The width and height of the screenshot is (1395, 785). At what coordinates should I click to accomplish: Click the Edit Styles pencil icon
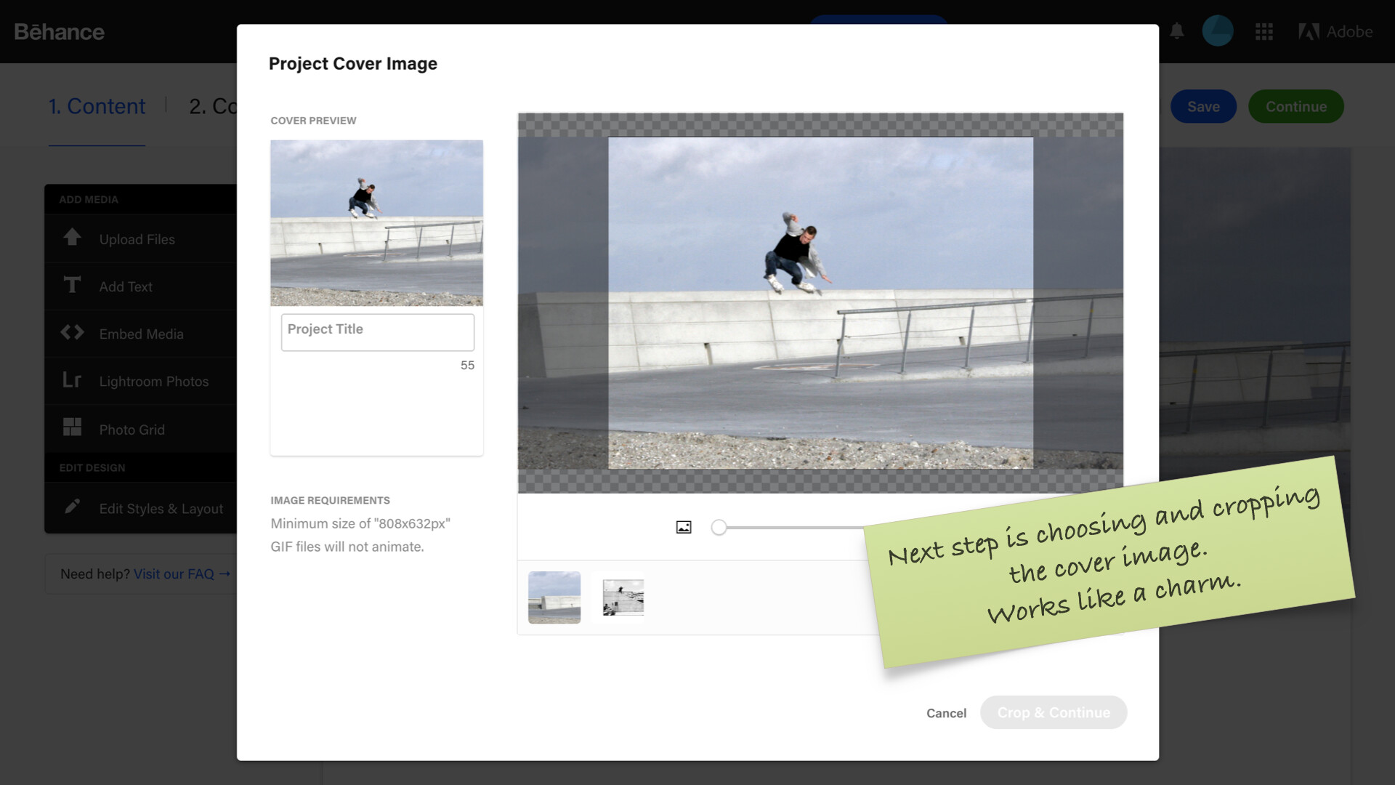(72, 507)
